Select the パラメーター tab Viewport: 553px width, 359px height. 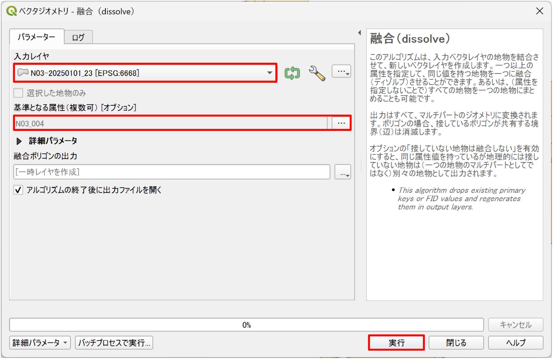pos(37,37)
